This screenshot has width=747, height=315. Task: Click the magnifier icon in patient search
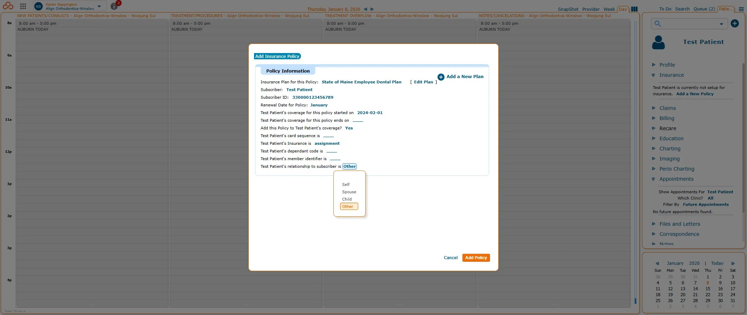click(658, 23)
